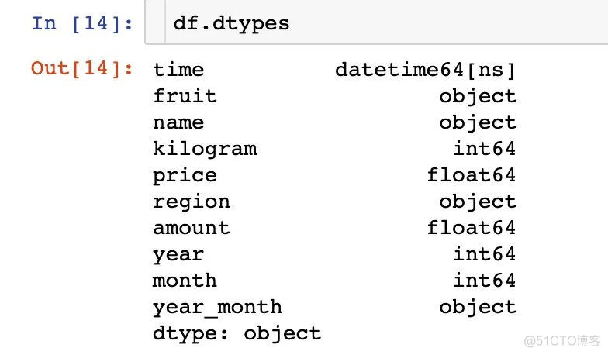Click the df.dtypes code input cell

376,22
